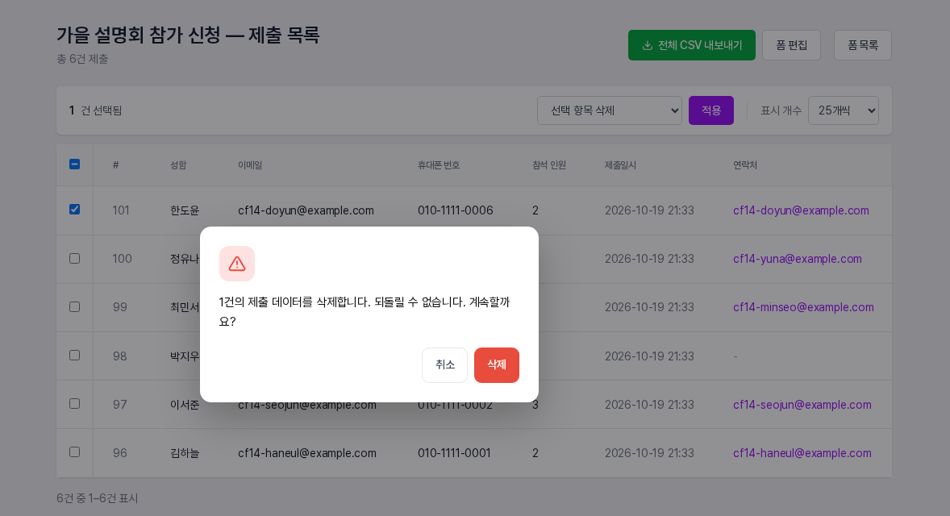Click the 6건 중 1–6건 표시 footer text
Viewport: 950px width, 516px height.
click(x=98, y=498)
